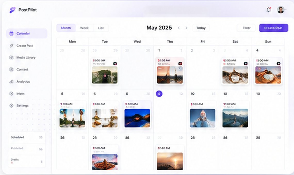The width and height of the screenshot is (294, 175).
Task: Click the PostPilot brand name
Action: [28, 10]
